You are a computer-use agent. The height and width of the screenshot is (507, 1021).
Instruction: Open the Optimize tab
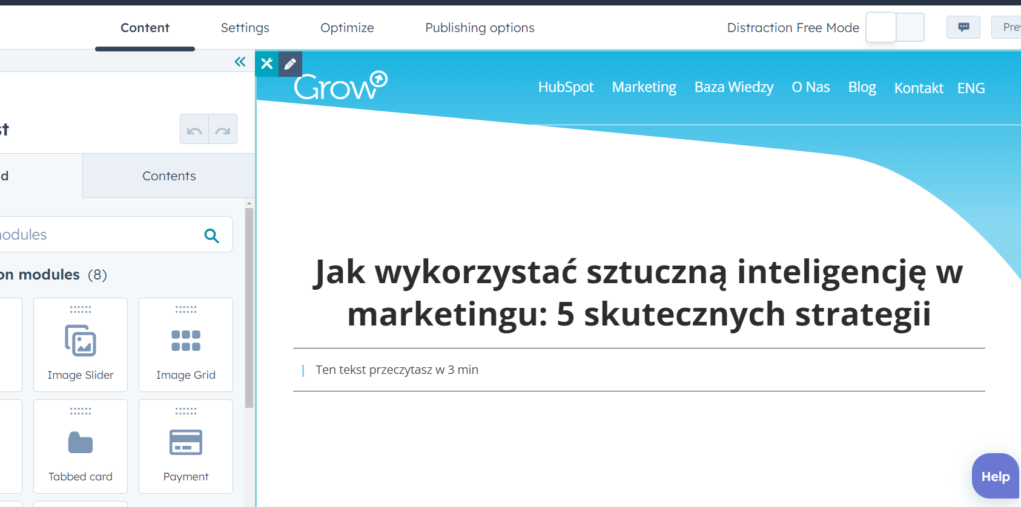pos(347,28)
